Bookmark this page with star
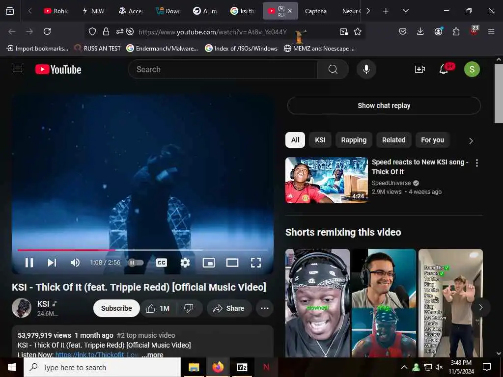This screenshot has height=377, width=503. 358,31
